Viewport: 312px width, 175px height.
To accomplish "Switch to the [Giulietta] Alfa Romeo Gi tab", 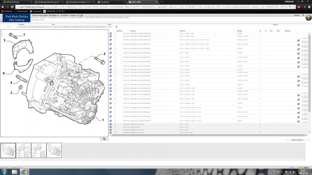I will [49, 2].
